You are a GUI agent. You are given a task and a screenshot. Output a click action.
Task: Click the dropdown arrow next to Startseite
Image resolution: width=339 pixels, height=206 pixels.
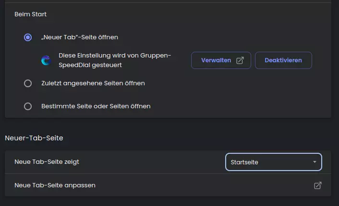(x=315, y=162)
